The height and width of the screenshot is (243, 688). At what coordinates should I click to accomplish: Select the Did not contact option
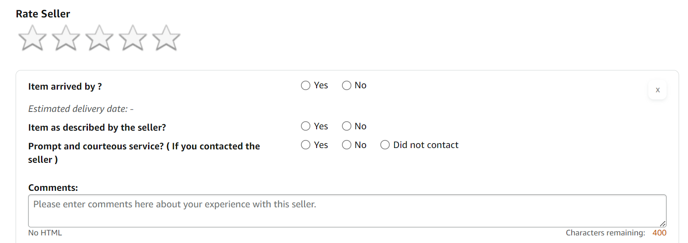pos(385,145)
